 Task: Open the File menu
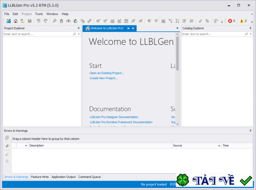coord(7,14)
